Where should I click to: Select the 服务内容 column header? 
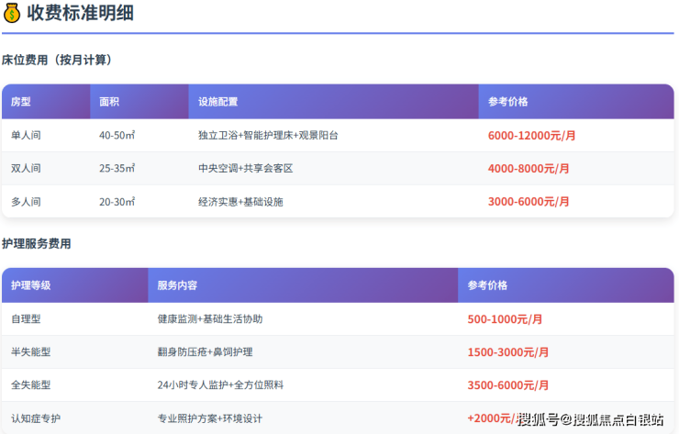tap(177, 285)
